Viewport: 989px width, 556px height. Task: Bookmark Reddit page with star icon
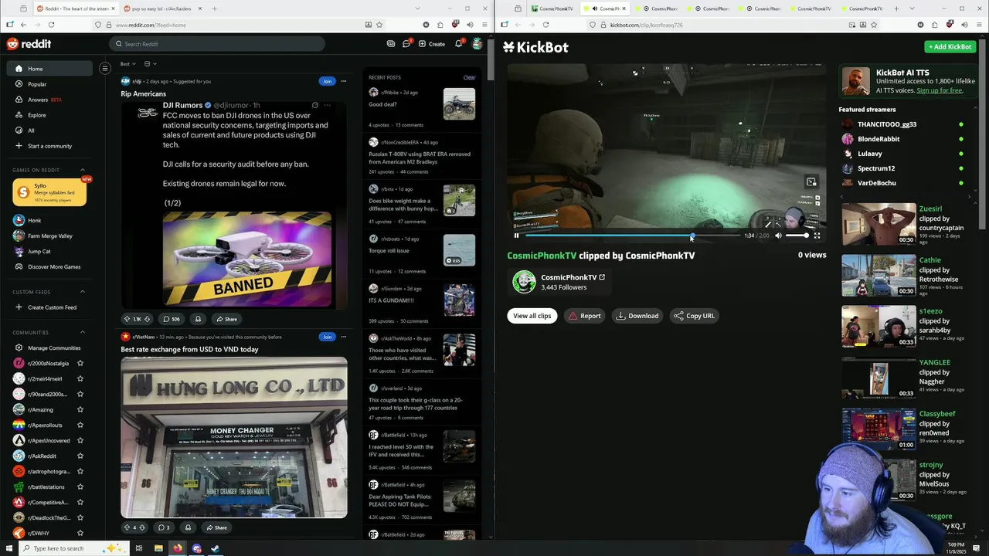(379, 25)
